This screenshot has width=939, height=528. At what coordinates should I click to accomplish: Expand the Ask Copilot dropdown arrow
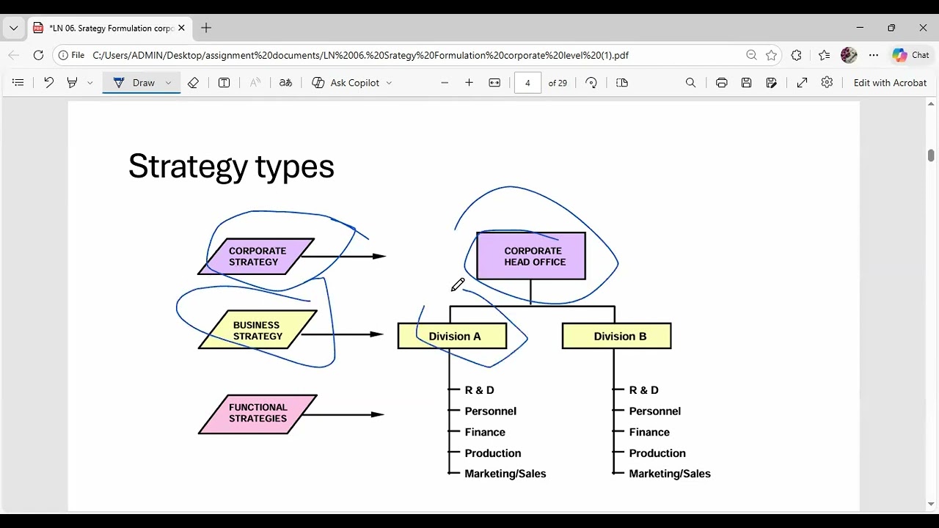(x=389, y=83)
